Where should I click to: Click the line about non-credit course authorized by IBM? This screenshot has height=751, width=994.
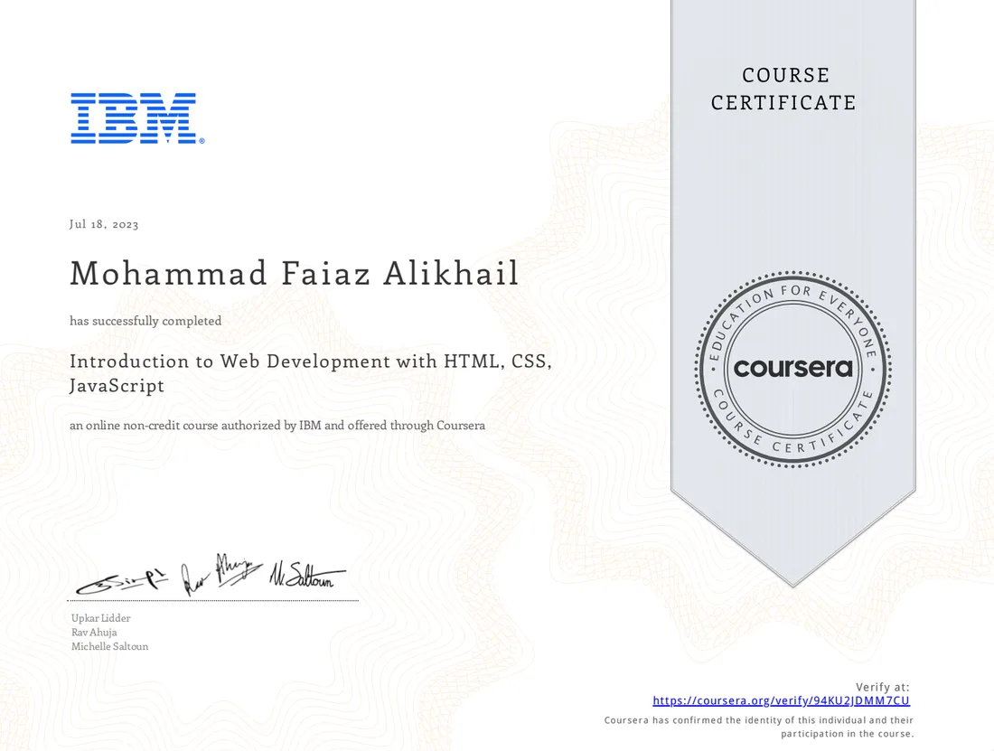(277, 426)
